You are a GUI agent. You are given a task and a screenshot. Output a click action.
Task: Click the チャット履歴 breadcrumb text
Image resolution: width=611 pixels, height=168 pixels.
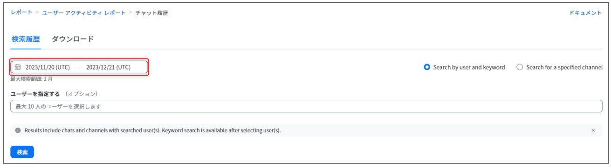[x=152, y=13]
